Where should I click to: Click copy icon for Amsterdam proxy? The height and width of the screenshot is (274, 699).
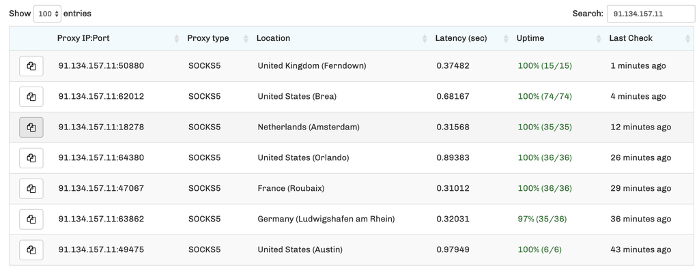31,127
